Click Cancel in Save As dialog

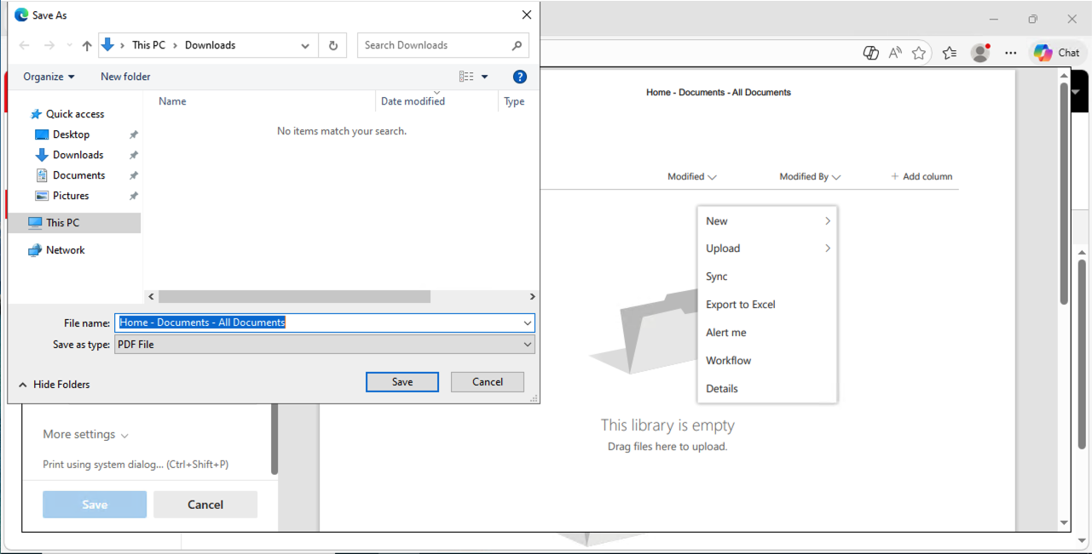[x=488, y=382]
